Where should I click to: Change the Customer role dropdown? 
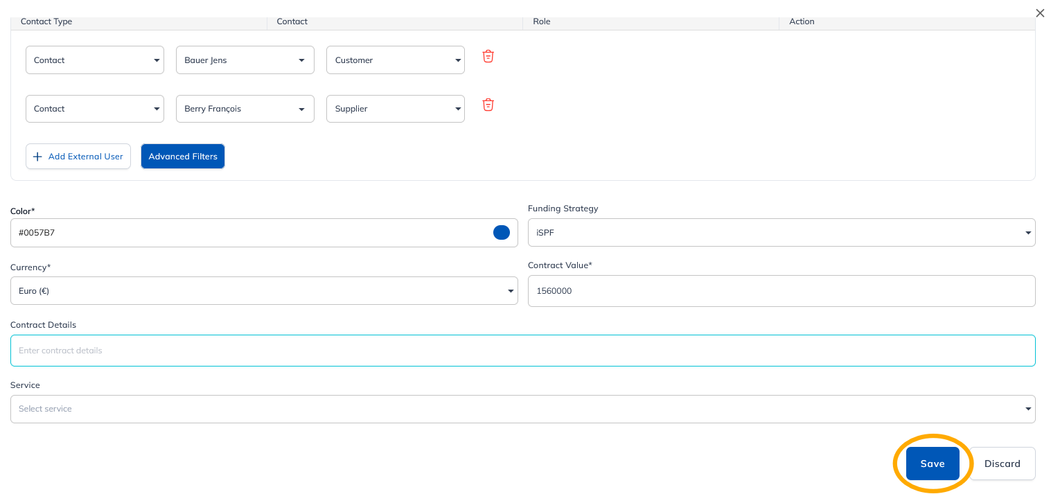396,60
